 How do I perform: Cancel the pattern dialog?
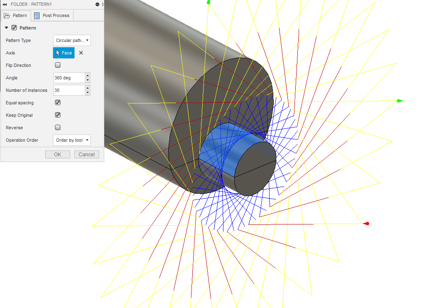pos(86,154)
